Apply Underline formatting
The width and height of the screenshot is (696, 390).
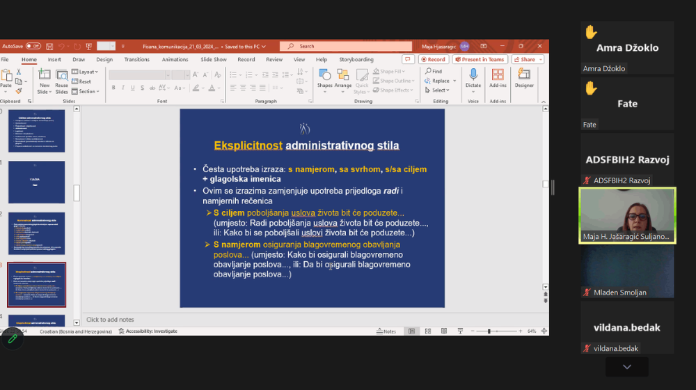pos(132,88)
